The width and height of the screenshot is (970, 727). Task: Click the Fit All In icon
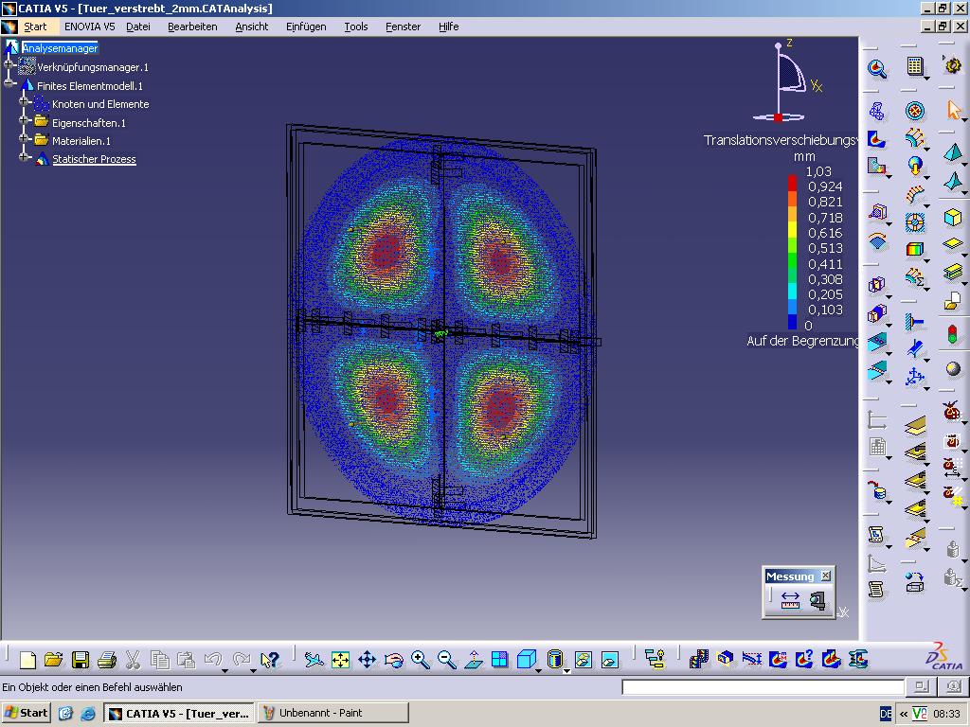(341, 660)
